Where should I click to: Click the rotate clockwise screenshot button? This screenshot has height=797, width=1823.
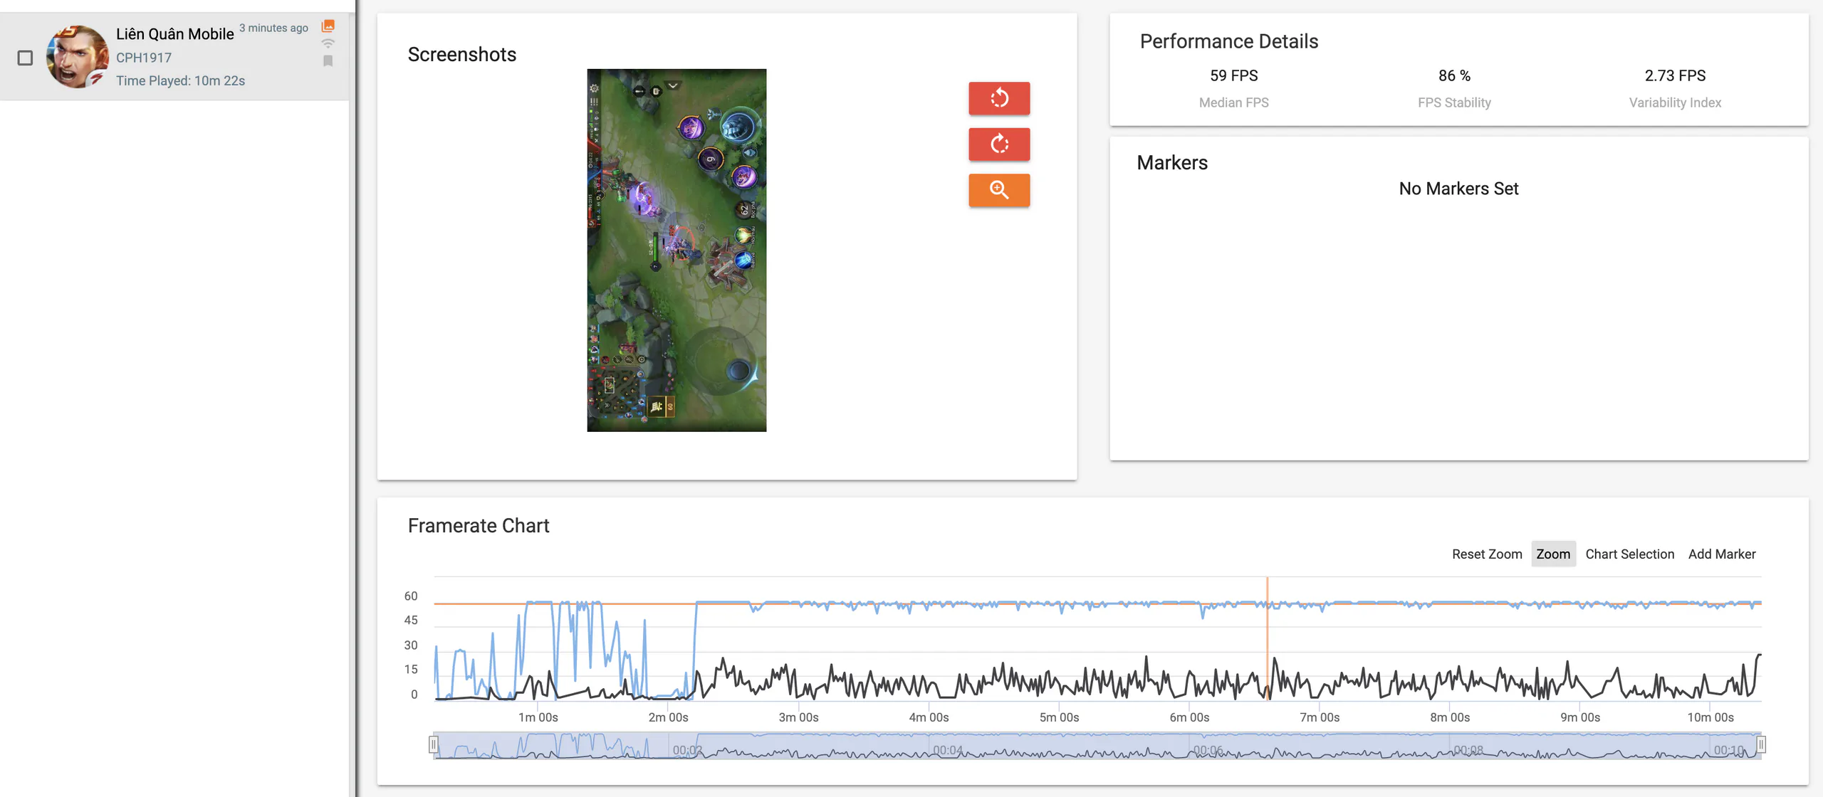tap(999, 144)
